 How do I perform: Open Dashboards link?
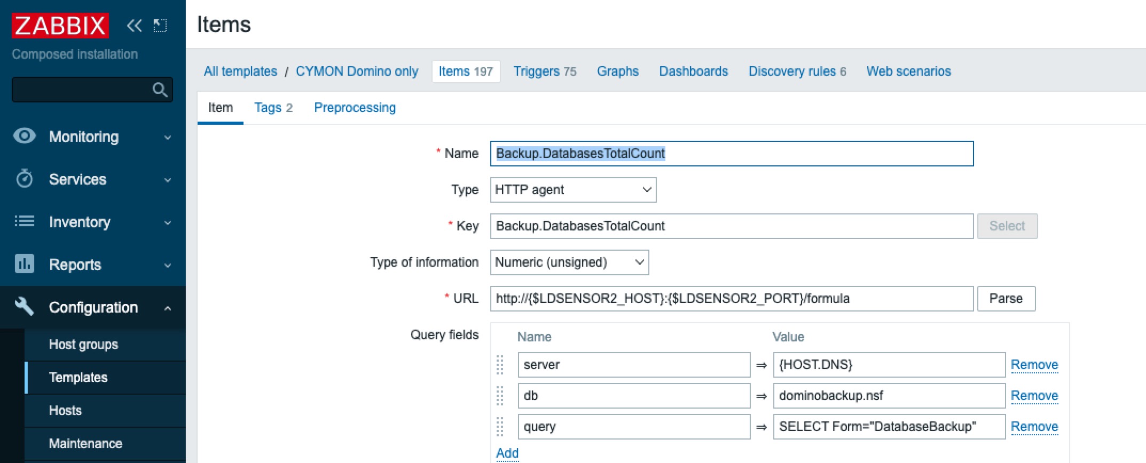[x=694, y=71]
